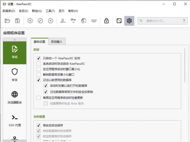
Task: Open the 安全 security settings category
Action: click(15, 75)
